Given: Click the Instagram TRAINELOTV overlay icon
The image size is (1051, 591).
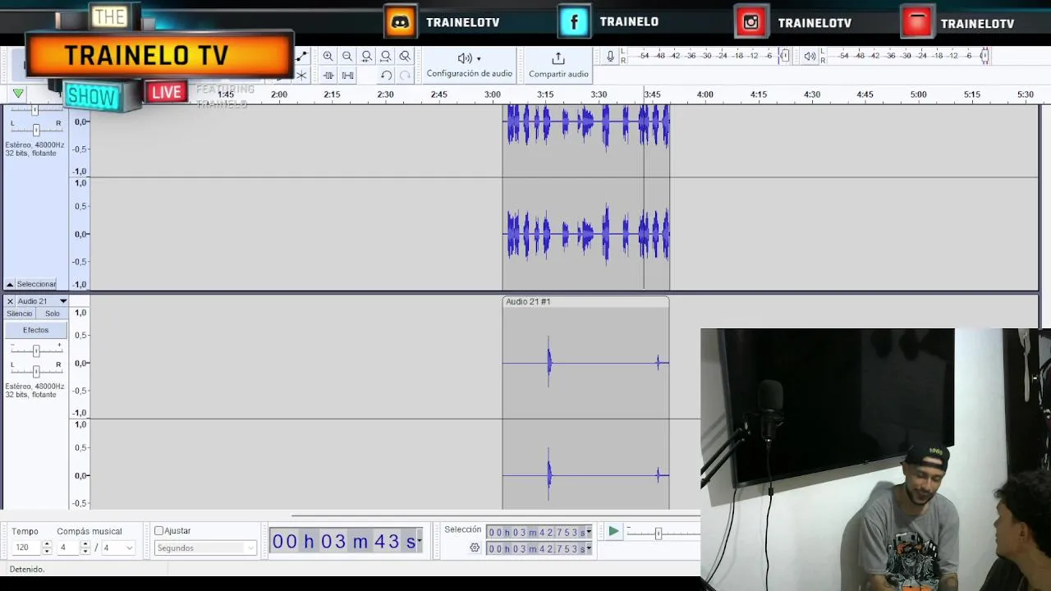Looking at the screenshot, I should (751, 22).
